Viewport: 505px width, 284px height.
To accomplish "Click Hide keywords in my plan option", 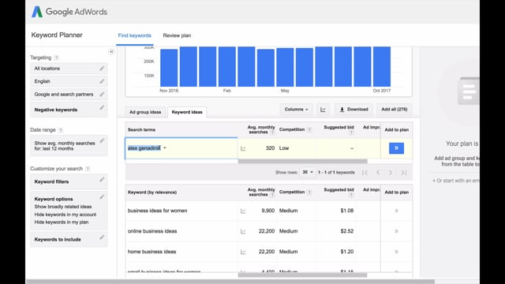I will [x=62, y=222].
